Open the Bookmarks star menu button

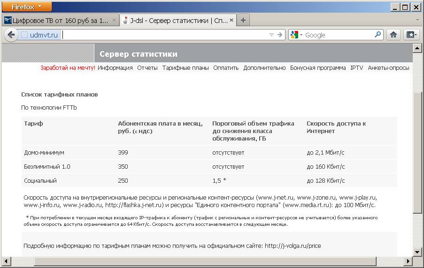point(411,35)
